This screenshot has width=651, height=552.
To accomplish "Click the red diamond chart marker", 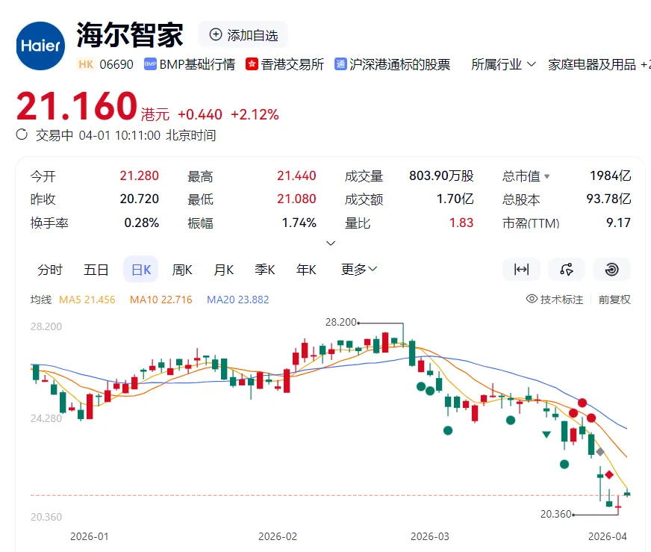I will [x=609, y=474].
